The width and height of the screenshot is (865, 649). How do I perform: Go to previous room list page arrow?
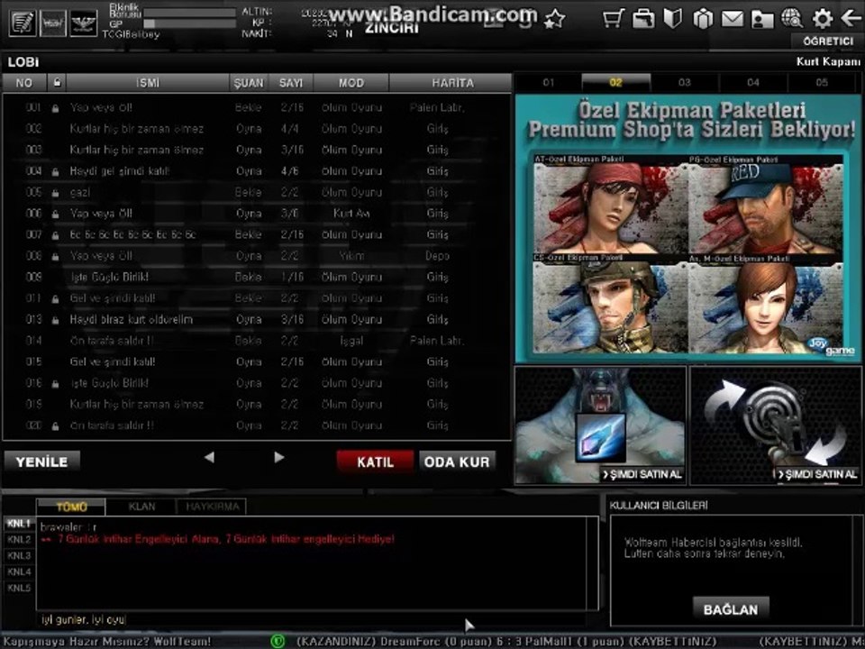click(x=209, y=458)
